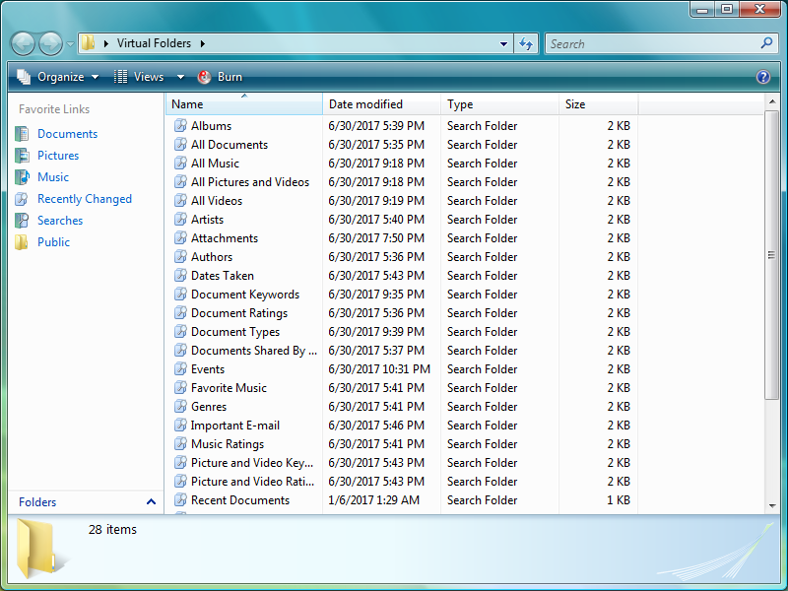Viewport: 788px width, 591px height.
Task: Click the Views button
Action: [x=139, y=77]
